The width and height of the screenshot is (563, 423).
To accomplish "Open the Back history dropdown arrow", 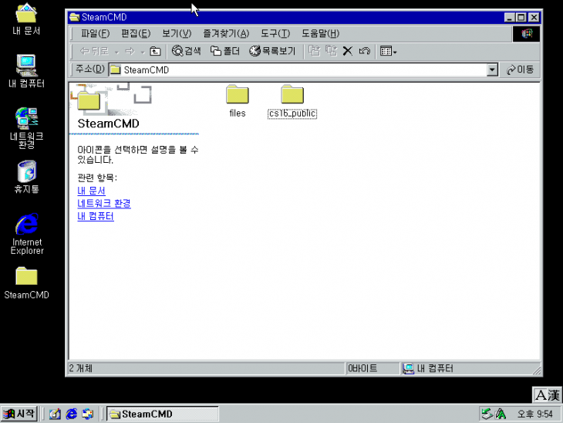I will 116,52.
